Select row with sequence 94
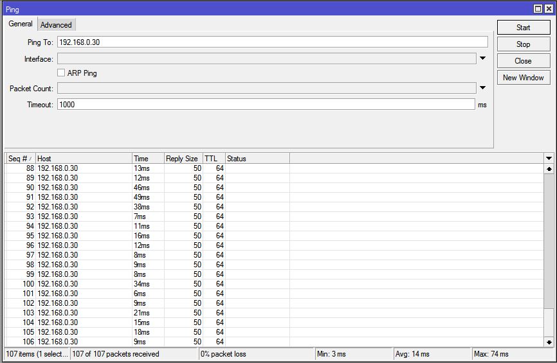The height and width of the screenshot is (363, 557). tap(275, 226)
